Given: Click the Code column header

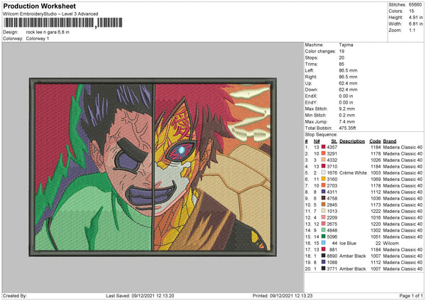Looking at the screenshot, I should tap(375, 141).
